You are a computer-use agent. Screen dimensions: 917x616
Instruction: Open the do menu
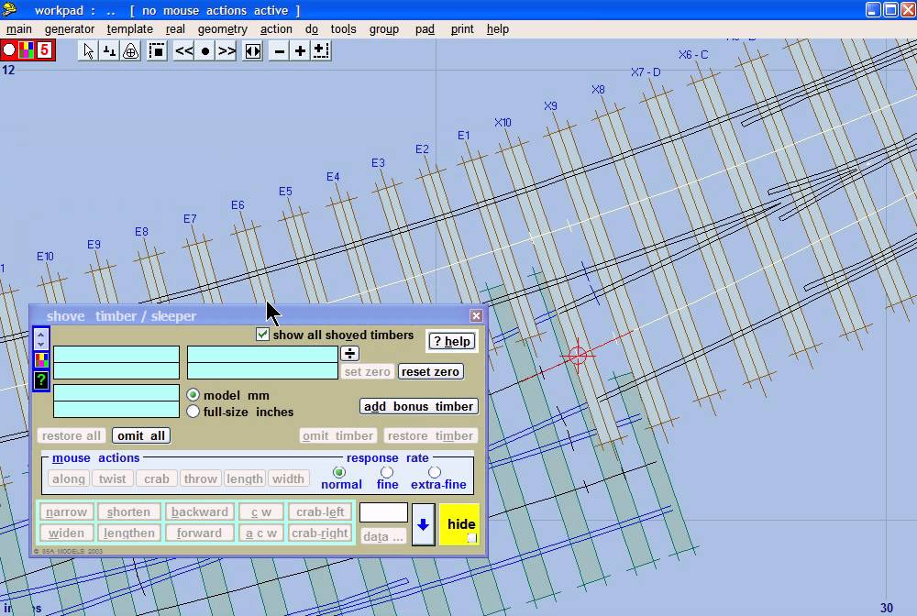[x=312, y=29]
